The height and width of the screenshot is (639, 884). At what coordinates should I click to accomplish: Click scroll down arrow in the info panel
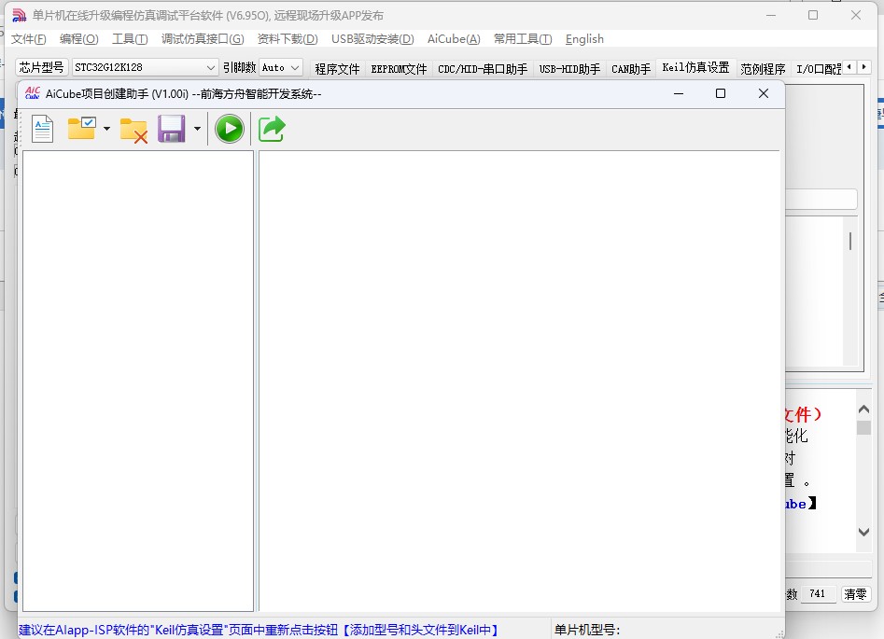pyautogui.click(x=863, y=532)
